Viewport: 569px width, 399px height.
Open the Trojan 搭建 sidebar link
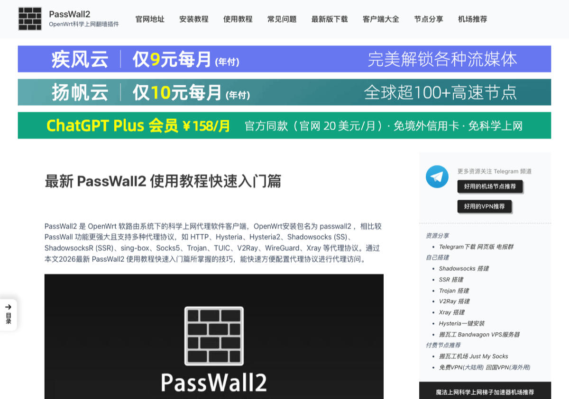point(454,291)
